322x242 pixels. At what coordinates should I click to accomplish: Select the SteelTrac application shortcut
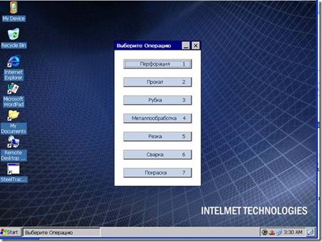[x=13, y=173]
